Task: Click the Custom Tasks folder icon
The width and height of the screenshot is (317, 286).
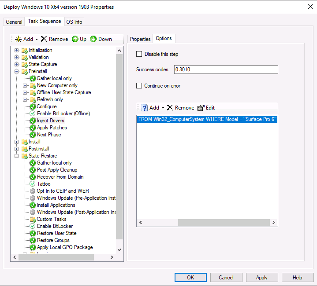Action: 33,220
